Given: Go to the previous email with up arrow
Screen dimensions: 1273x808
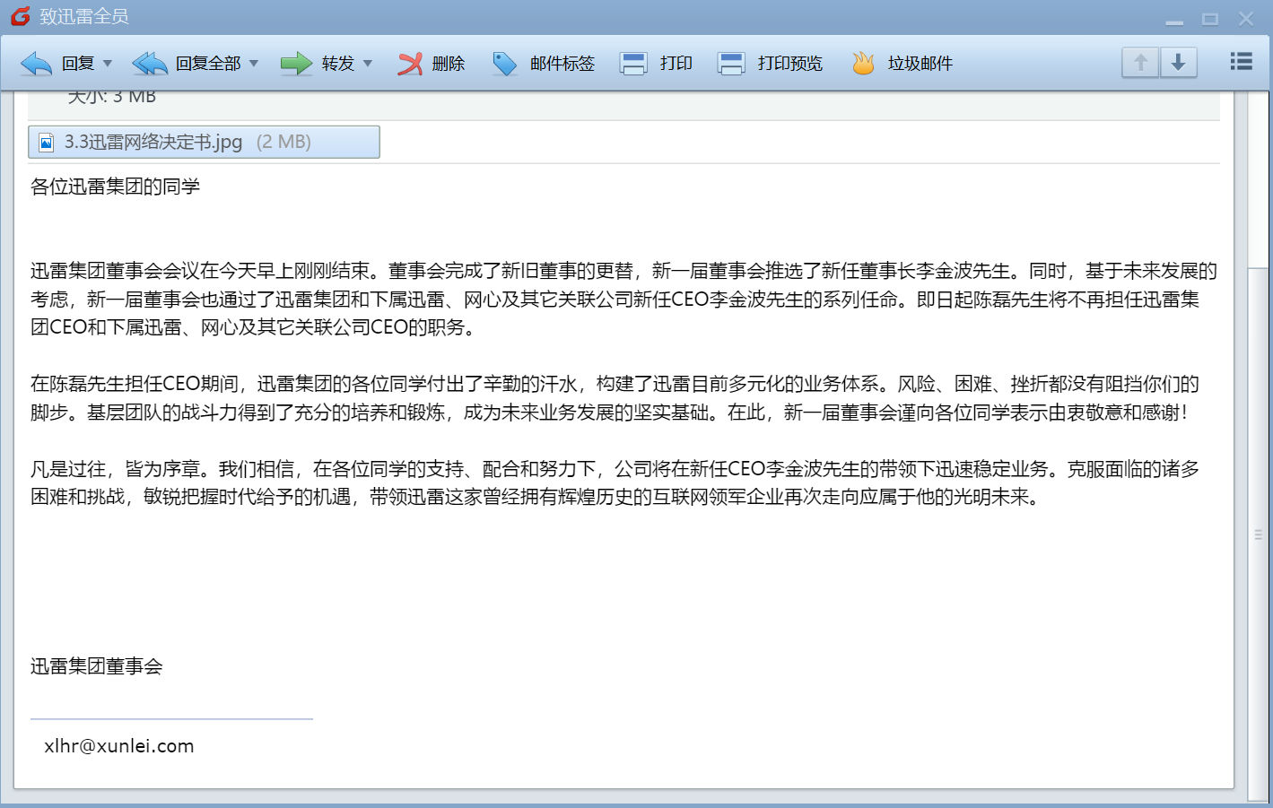Looking at the screenshot, I should tap(1140, 63).
